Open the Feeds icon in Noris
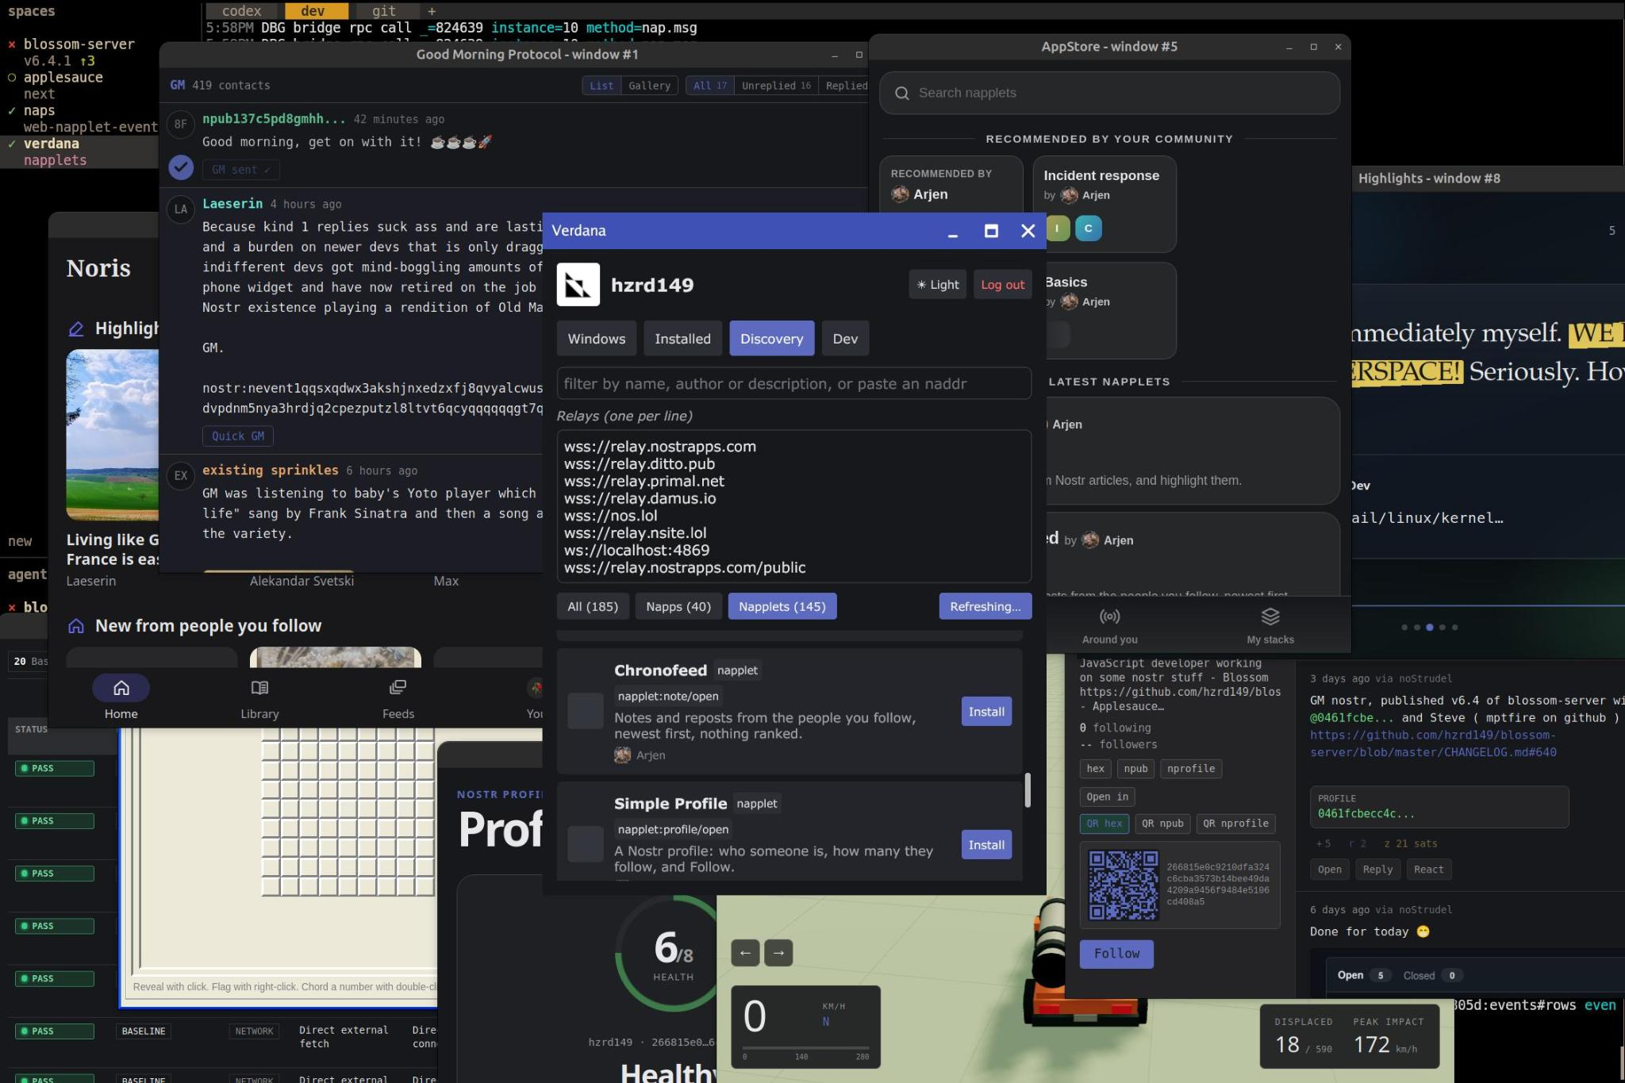Viewport: 1625px width, 1083px height. click(398, 687)
